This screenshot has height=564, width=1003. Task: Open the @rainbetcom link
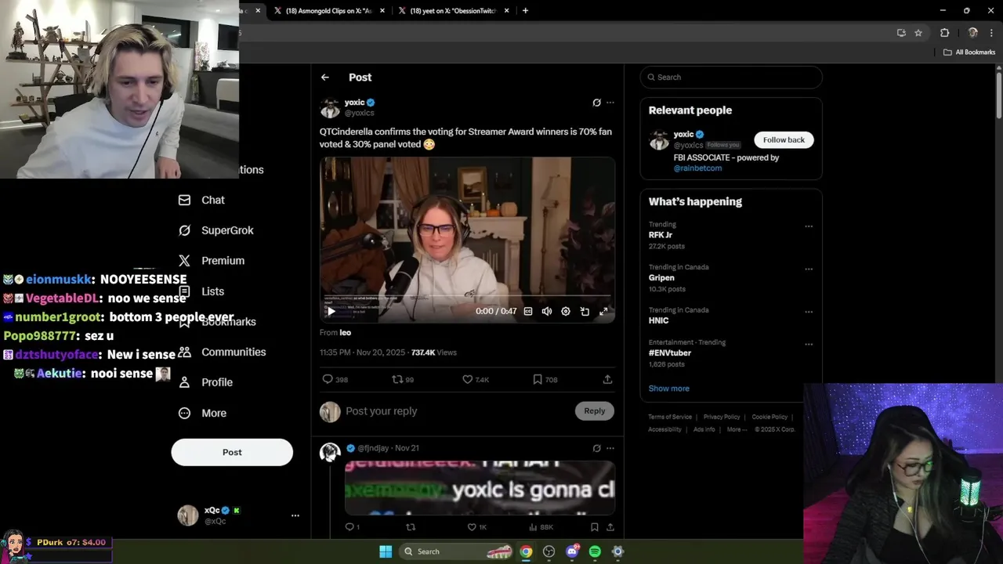coord(697,168)
